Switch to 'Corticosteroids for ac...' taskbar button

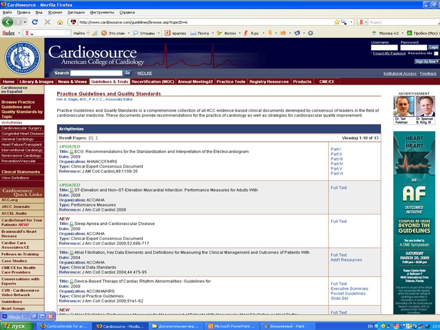click(x=64, y=326)
